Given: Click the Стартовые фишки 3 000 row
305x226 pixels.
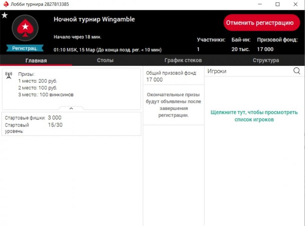Looking at the screenshot, I should coord(33,118).
